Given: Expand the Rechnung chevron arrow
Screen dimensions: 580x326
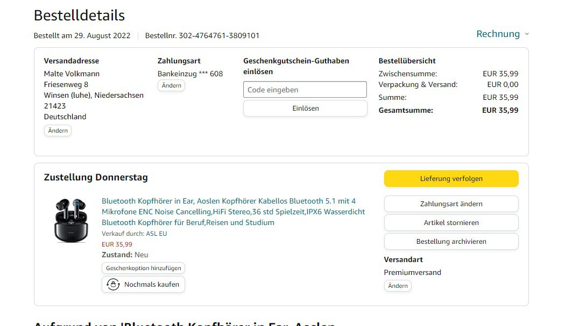Looking at the screenshot, I should [527, 34].
